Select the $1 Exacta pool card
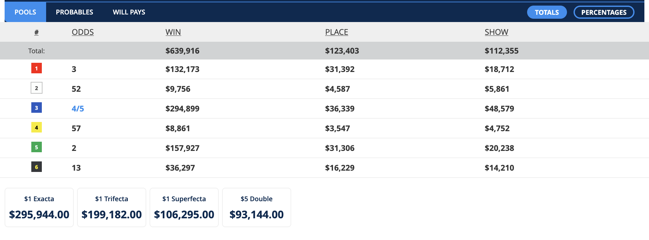The width and height of the screenshot is (649, 240). coord(39,207)
